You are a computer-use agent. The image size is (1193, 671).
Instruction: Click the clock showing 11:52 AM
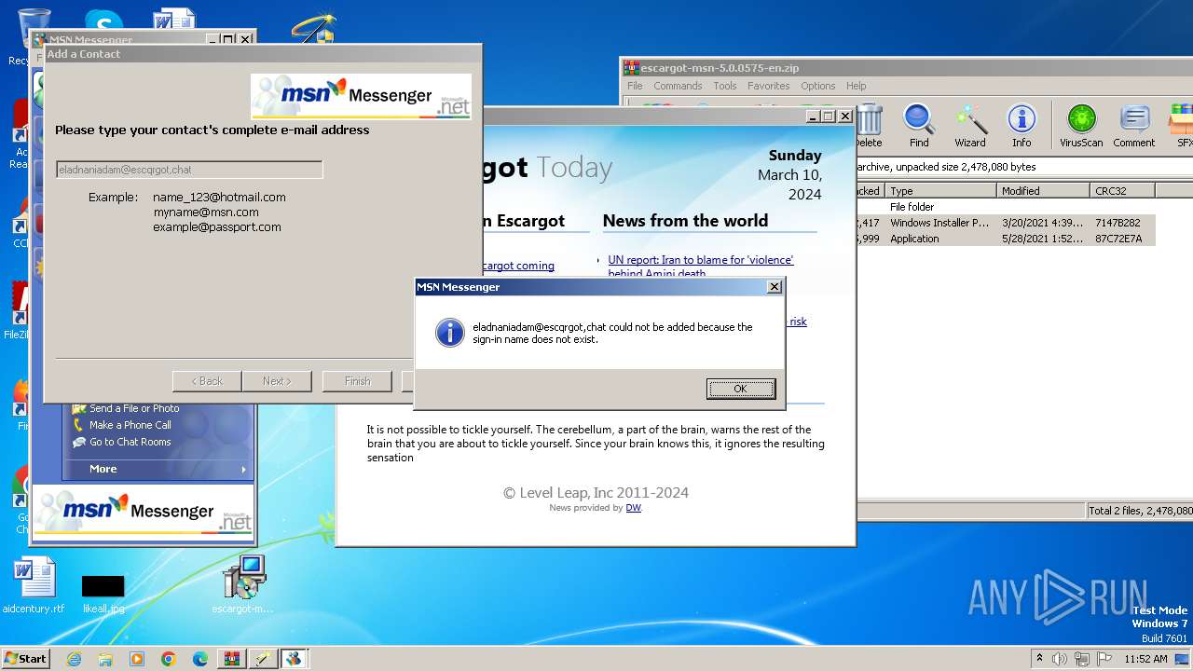point(1145,659)
